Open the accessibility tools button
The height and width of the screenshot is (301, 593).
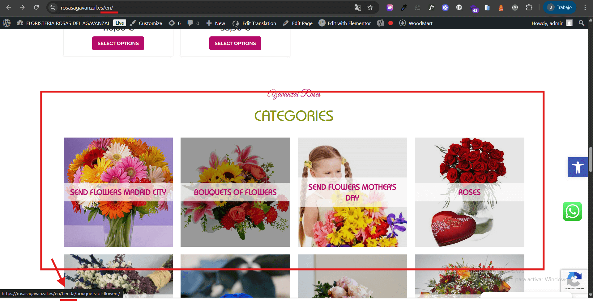(578, 167)
